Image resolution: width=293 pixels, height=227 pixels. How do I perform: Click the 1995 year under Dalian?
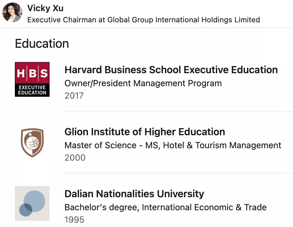tap(74, 220)
